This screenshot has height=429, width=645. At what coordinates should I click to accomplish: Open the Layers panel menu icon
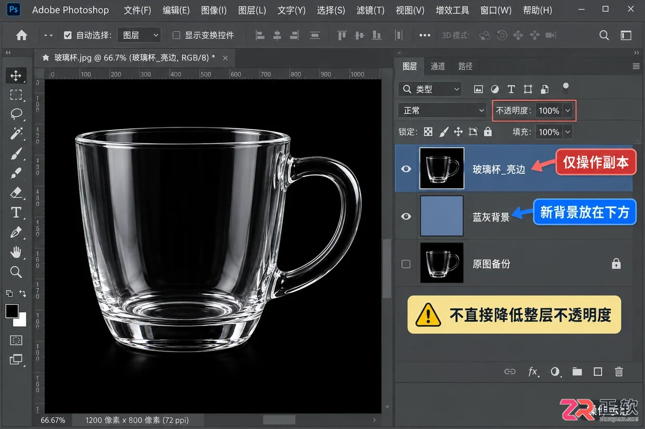(636, 67)
